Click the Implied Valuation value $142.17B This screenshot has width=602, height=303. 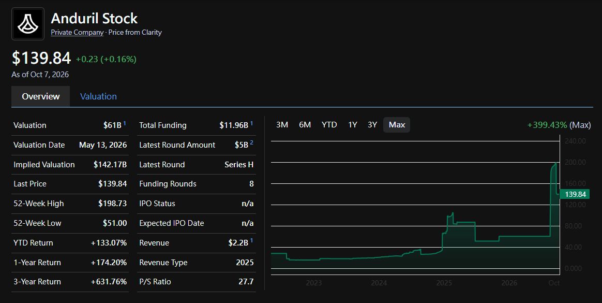tap(110, 165)
